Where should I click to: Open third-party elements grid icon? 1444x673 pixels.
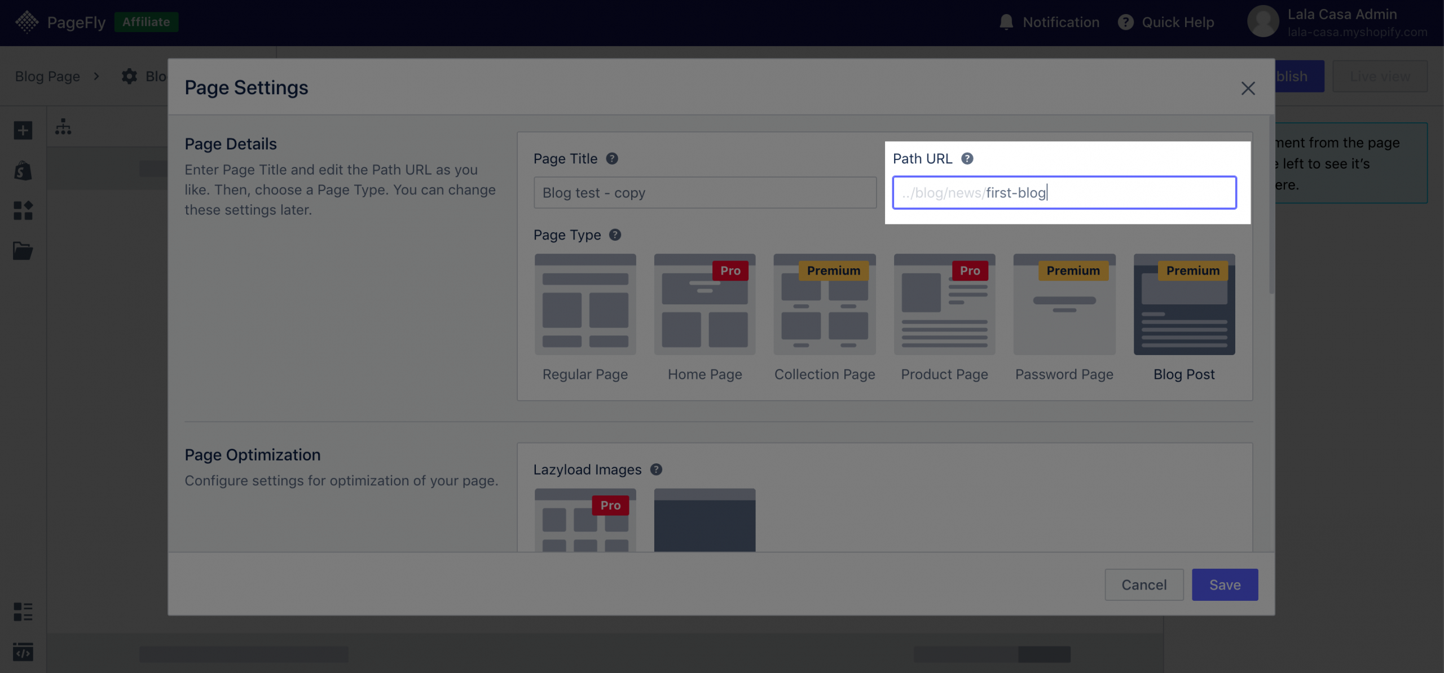(x=23, y=210)
